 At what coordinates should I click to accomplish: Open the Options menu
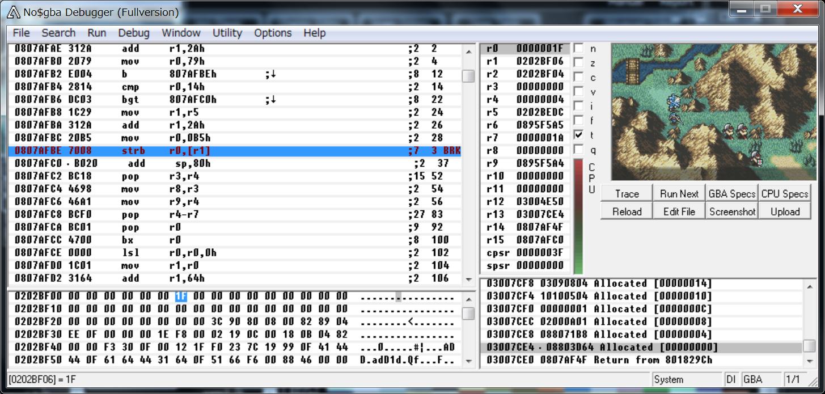[x=273, y=33]
